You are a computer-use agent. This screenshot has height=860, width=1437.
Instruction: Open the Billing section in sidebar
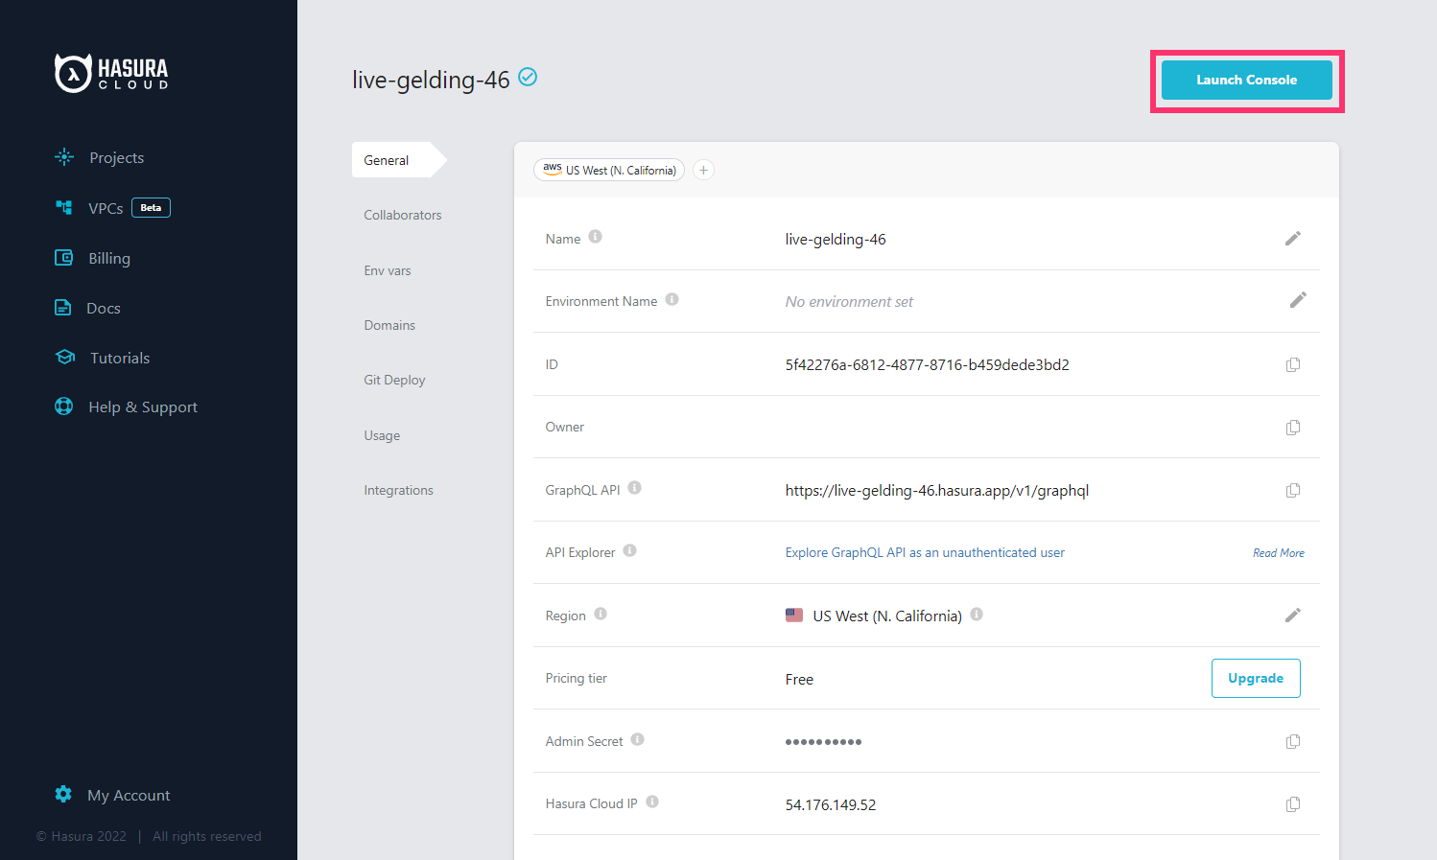pos(108,257)
